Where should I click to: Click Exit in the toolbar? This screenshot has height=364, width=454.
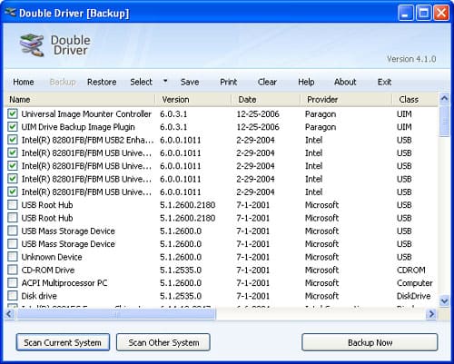pyautogui.click(x=384, y=82)
